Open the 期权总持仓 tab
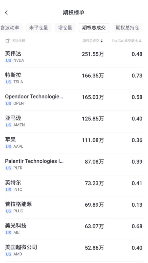This screenshot has width=148, height=263. [x=127, y=28]
